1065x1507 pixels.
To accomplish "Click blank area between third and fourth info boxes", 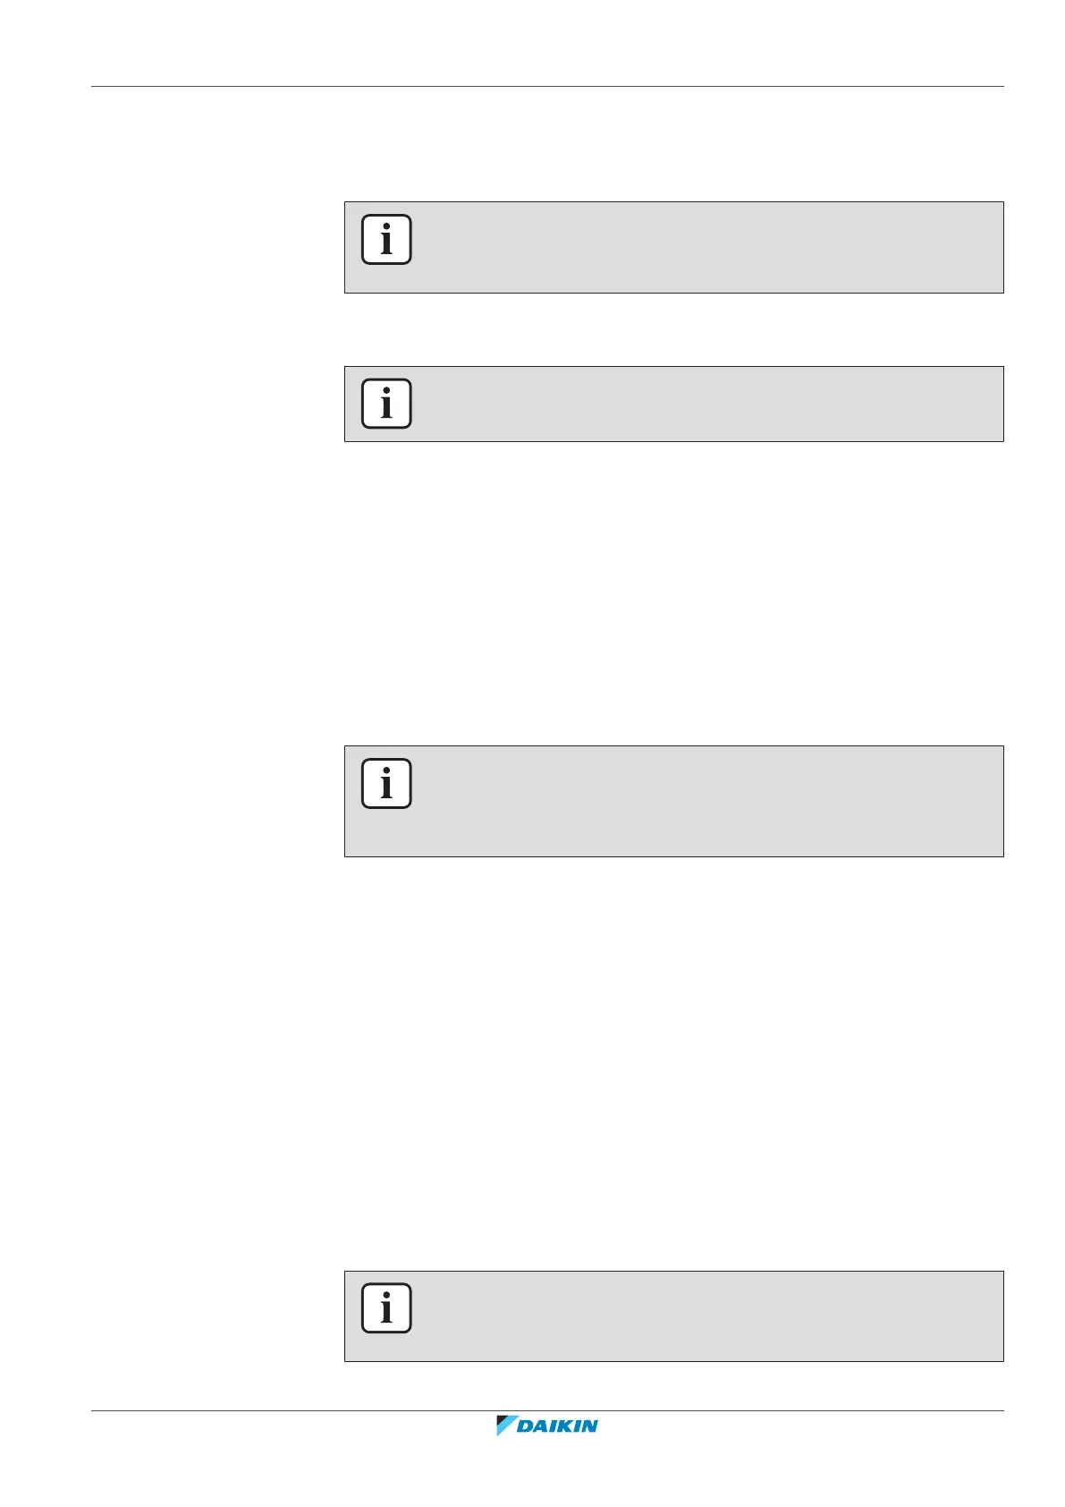I will point(672,1063).
